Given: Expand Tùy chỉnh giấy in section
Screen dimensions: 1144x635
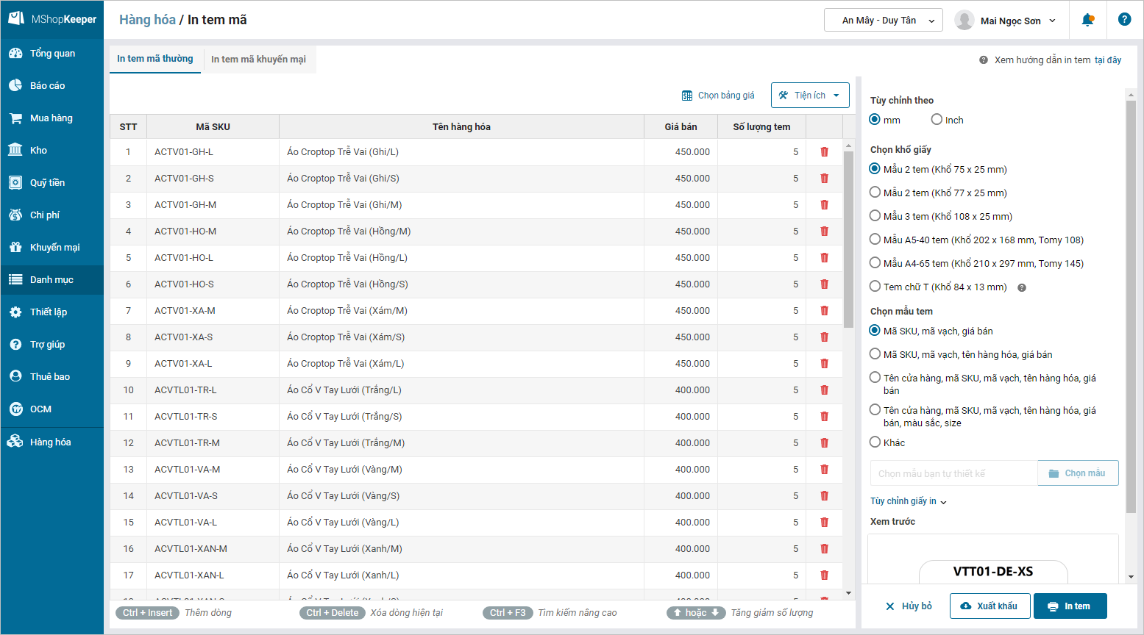Looking at the screenshot, I should click(909, 501).
